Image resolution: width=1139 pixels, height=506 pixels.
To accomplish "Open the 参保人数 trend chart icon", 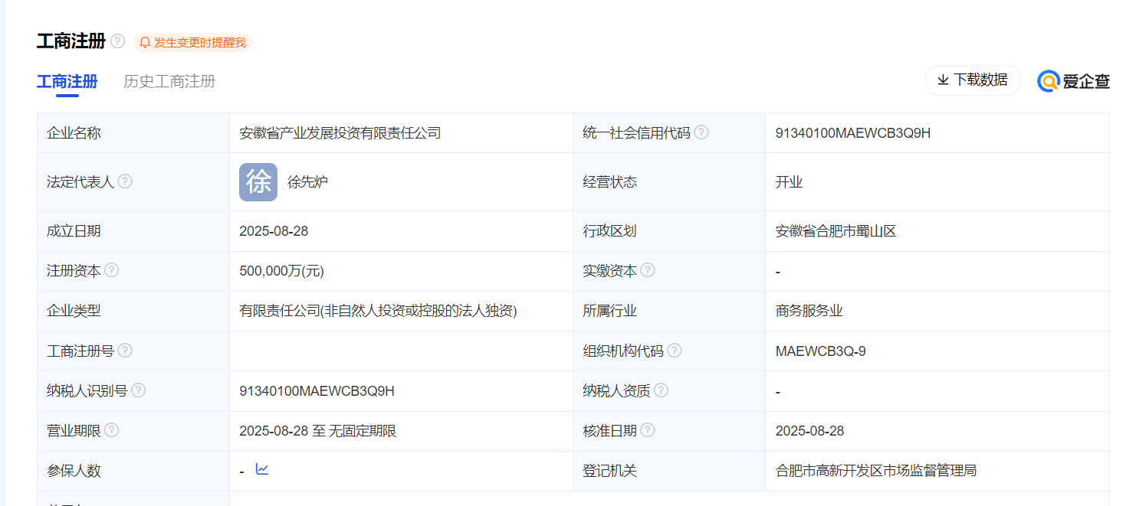I will 262,469.
